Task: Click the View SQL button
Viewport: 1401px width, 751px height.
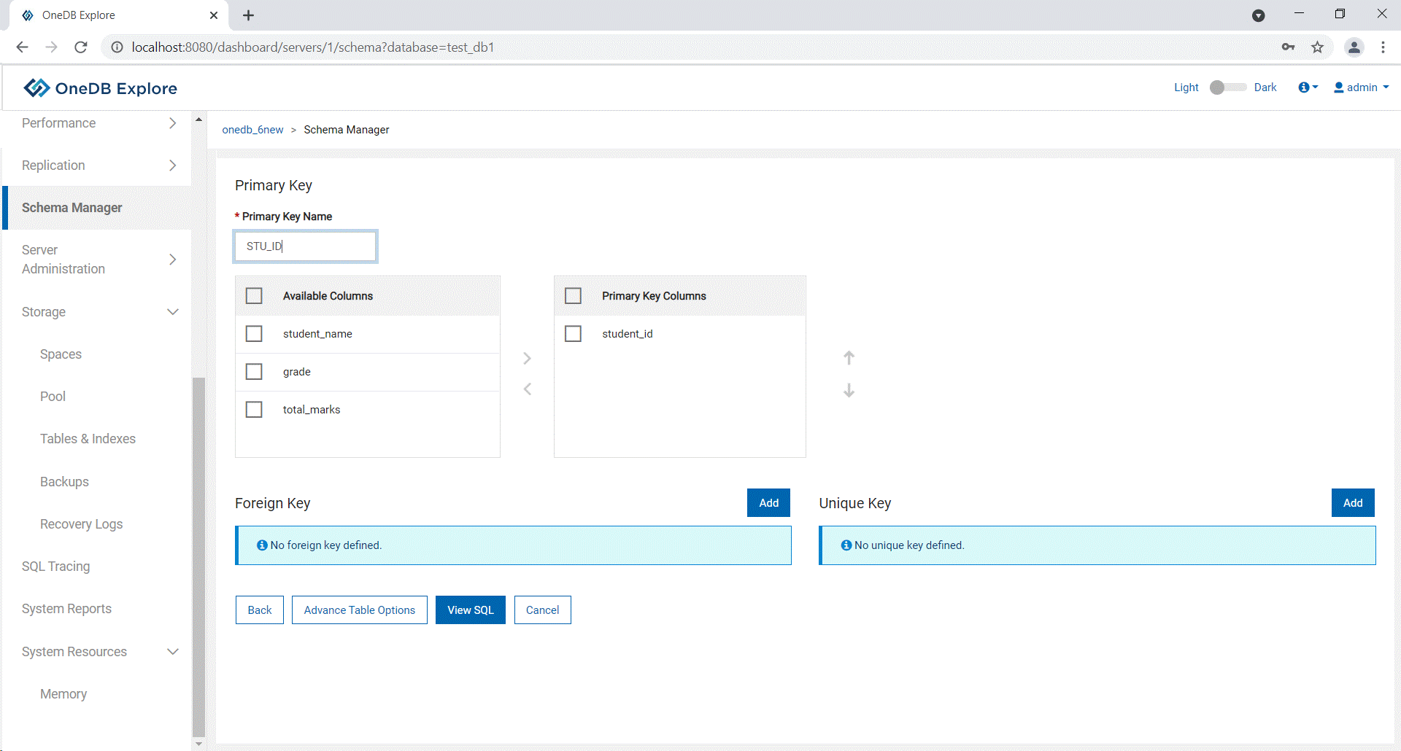Action: [470, 610]
